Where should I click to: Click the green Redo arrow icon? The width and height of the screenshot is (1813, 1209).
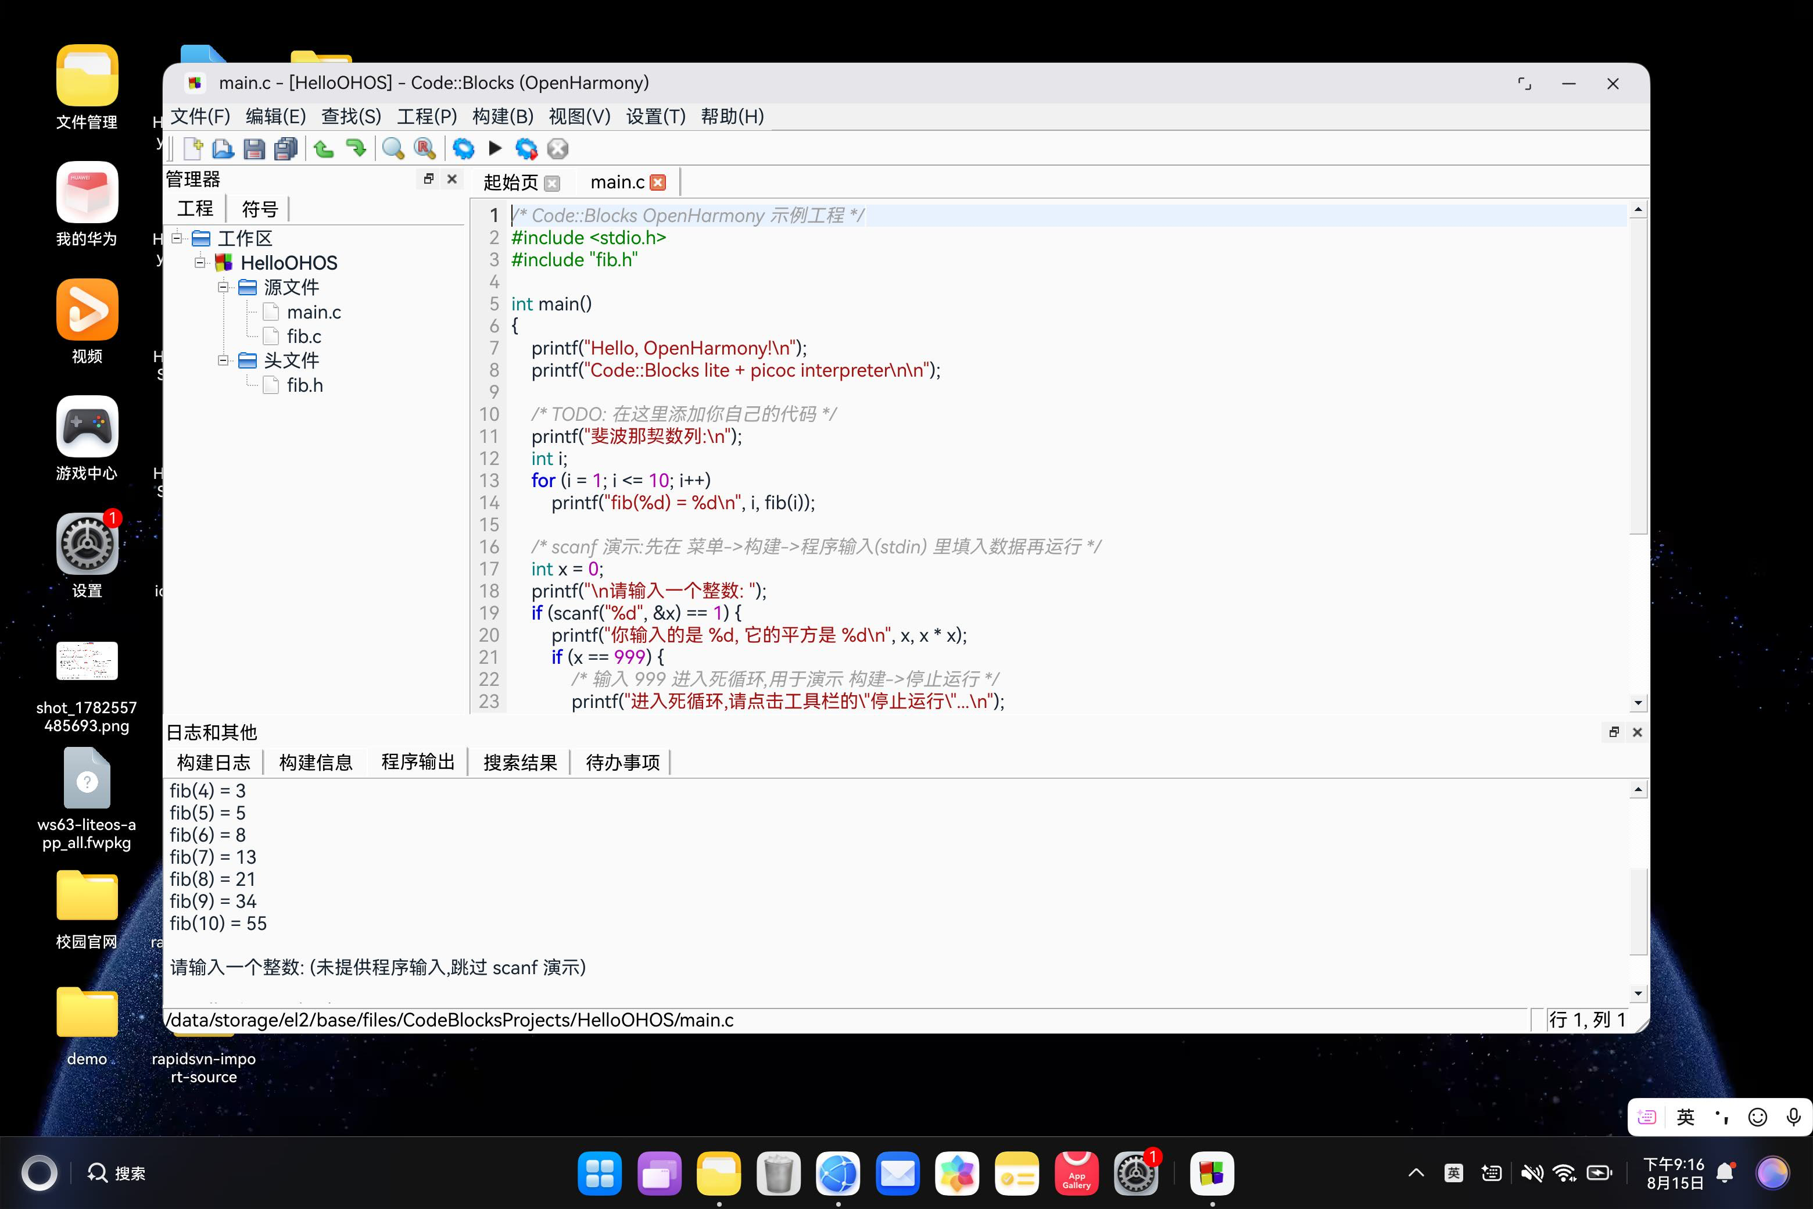[x=356, y=148]
